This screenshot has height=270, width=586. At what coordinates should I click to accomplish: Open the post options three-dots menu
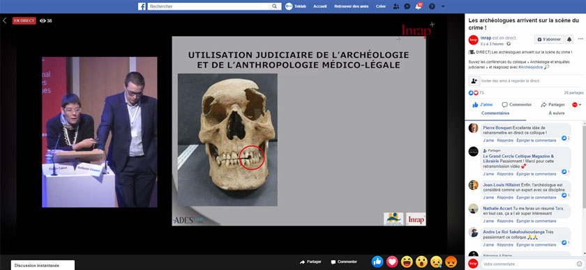click(580, 39)
